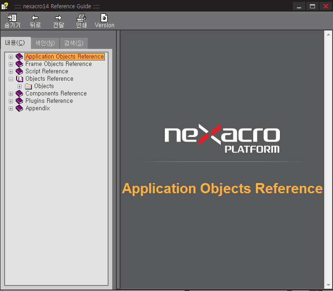Click the Plugins Reference book icon
Screen dimensions: 333x291
pyautogui.click(x=19, y=101)
